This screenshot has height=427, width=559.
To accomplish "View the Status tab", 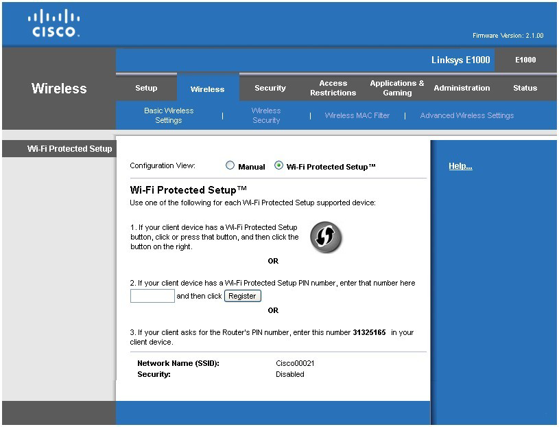I will coord(525,88).
